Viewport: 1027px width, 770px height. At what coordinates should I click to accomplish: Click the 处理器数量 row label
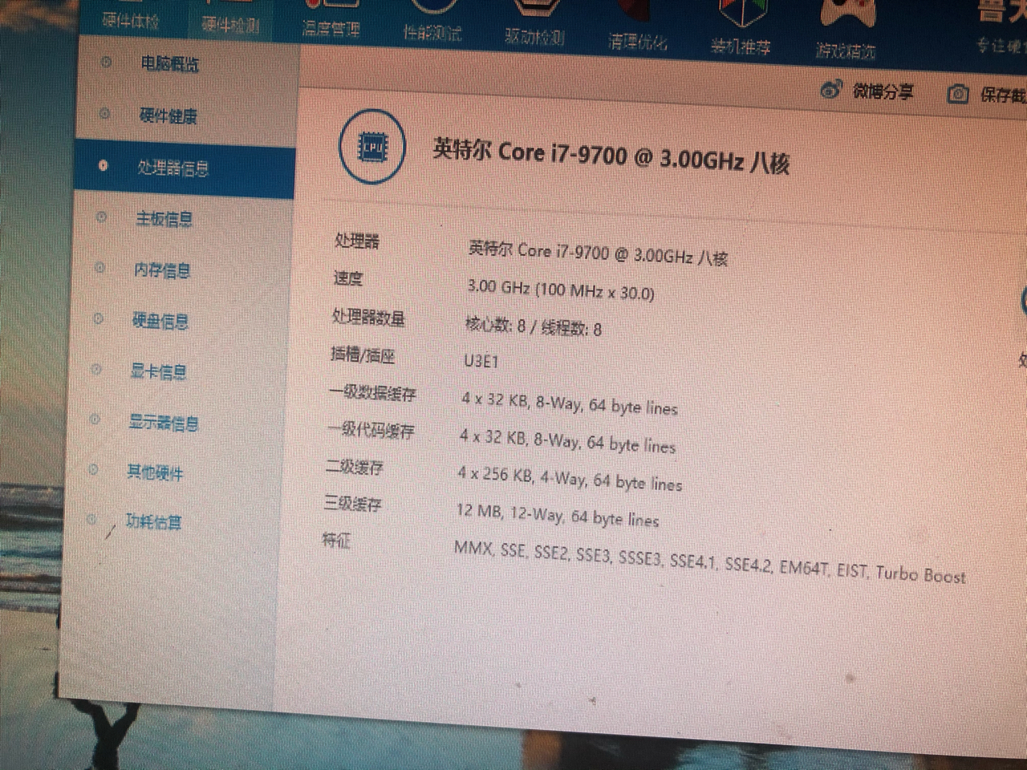368,318
